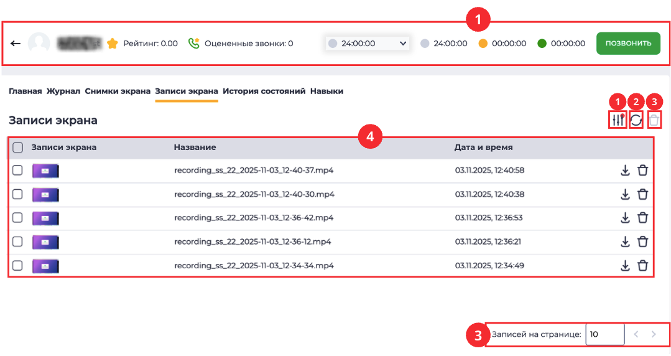
Task: Delete recording 12-34-34.mp4
Action: coord(643,266)
